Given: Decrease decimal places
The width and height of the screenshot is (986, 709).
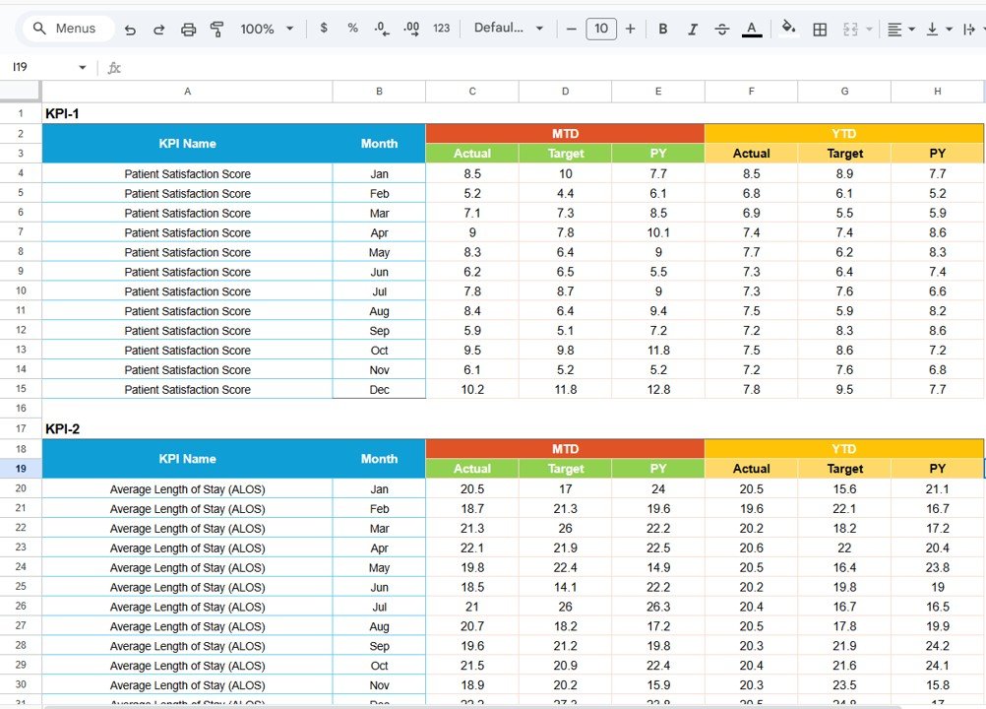Looking at the screenshot, I should tap(381, 29).
